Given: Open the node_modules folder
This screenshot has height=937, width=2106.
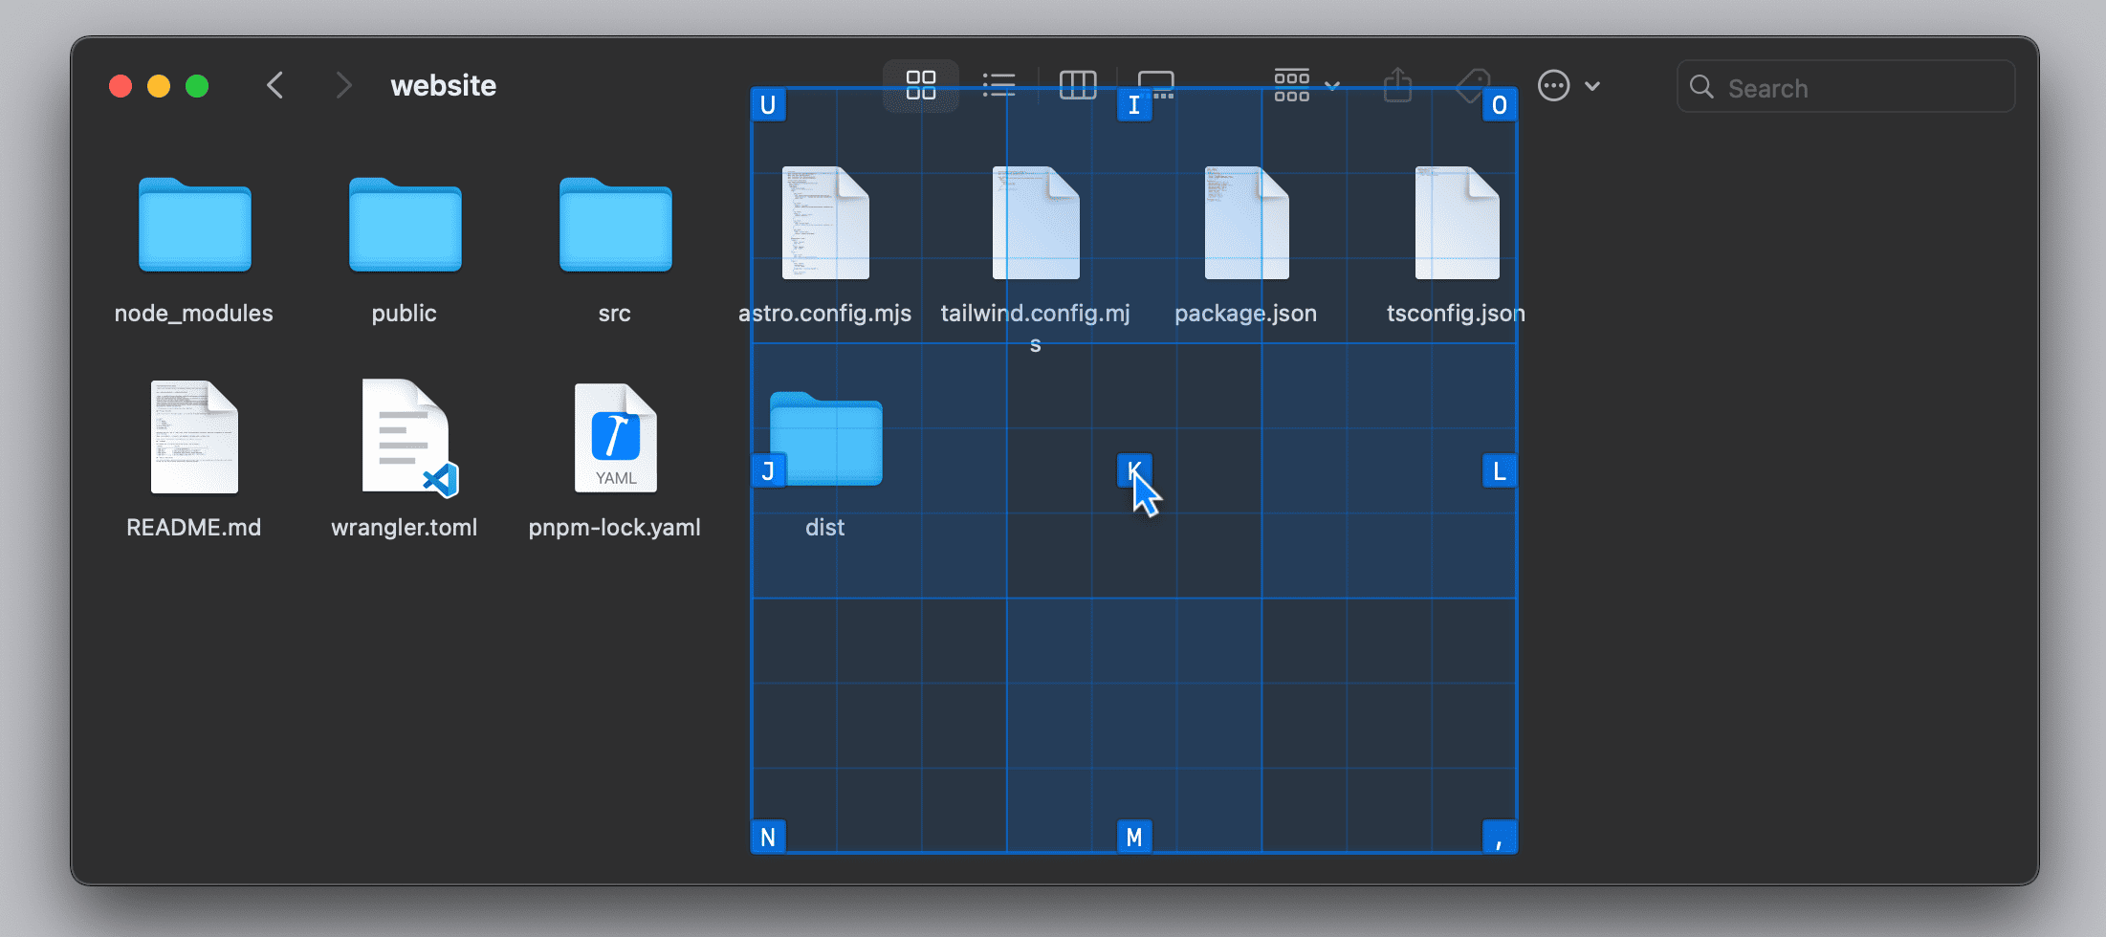Looking at the screenshot, I should pyautogui.click(x=193, y=226).
